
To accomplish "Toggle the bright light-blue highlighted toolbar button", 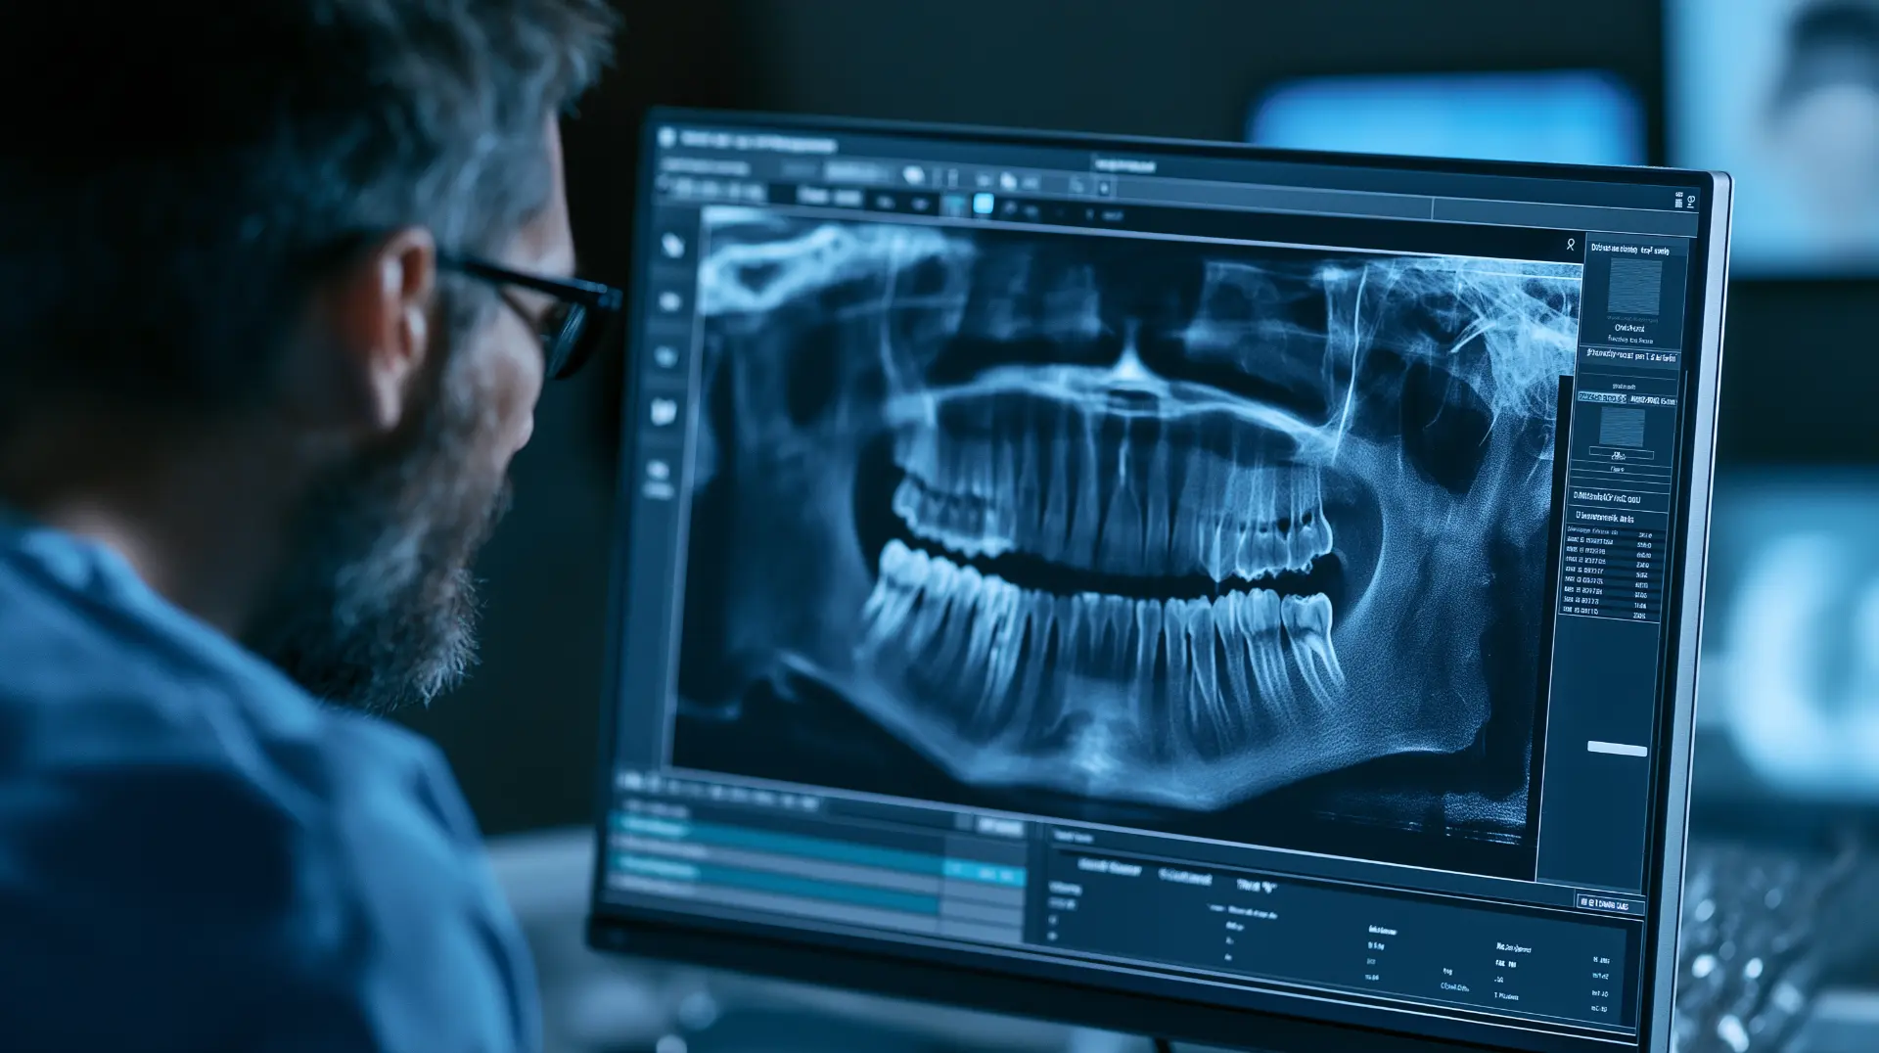I will [x=983, y=204].
